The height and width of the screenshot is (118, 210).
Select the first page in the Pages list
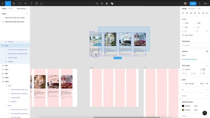15,18
